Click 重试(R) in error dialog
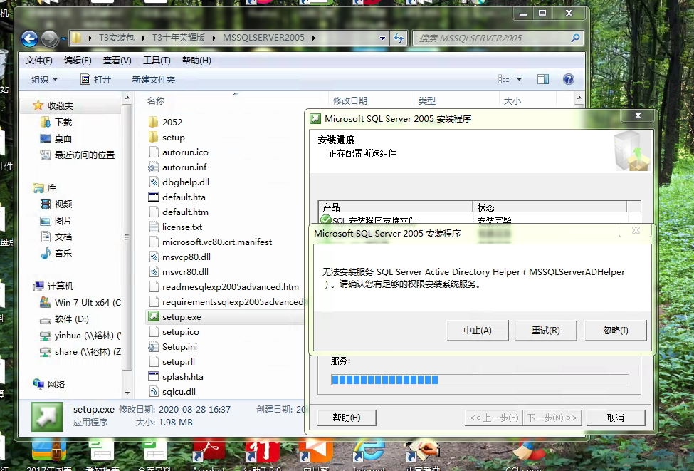Screen dimensions: 694x471 point(545,331)
